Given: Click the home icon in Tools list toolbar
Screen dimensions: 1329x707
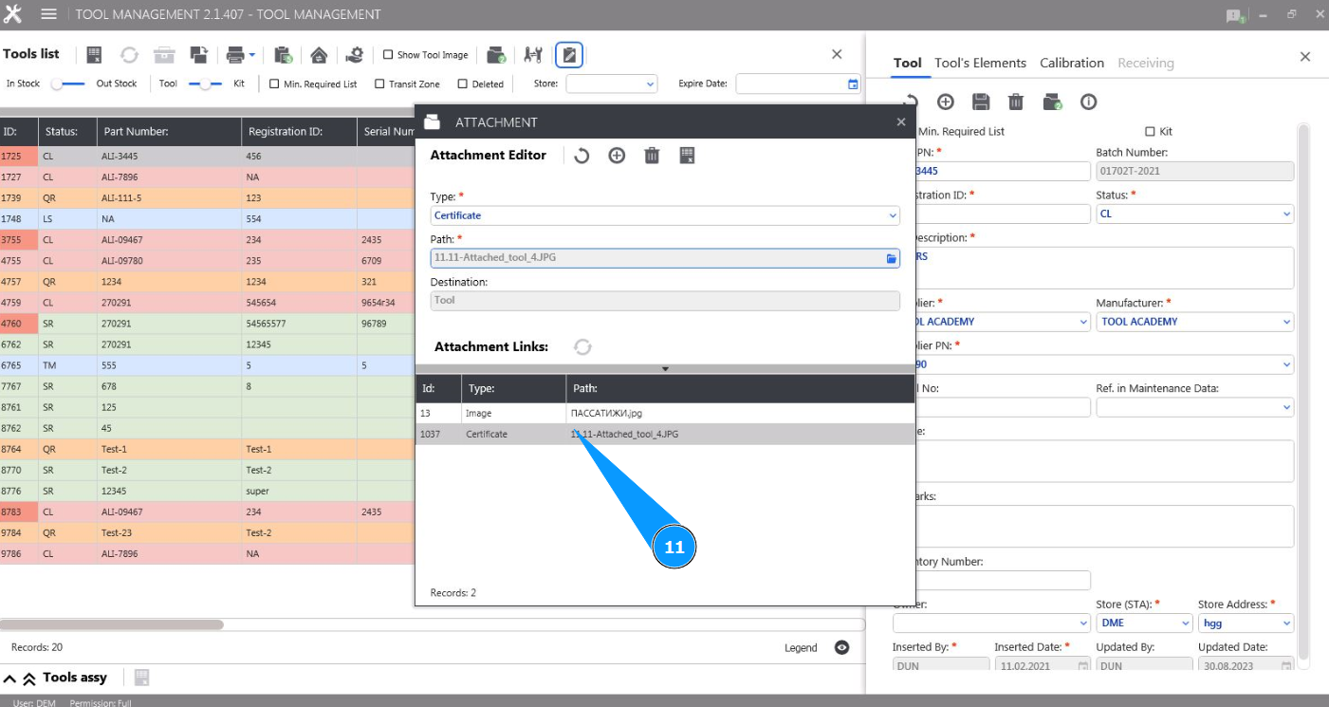Looking at the screenshot, I should pyautogui.click(x=319, y=55).
